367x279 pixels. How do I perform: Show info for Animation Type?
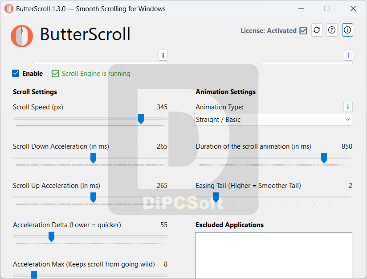coord(348,107)
